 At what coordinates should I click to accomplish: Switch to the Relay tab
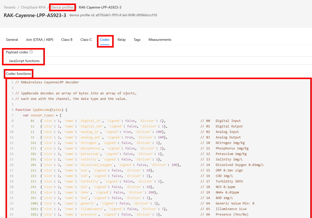pyautogui.click(x=122, y=40)
